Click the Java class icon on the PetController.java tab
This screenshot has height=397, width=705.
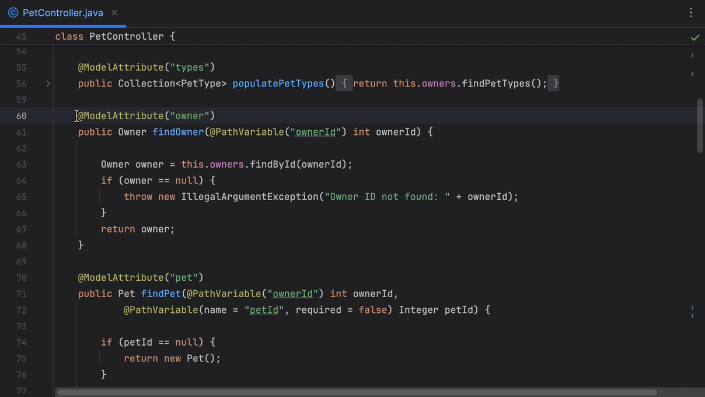pyautogui.click(x=12, y=12)
